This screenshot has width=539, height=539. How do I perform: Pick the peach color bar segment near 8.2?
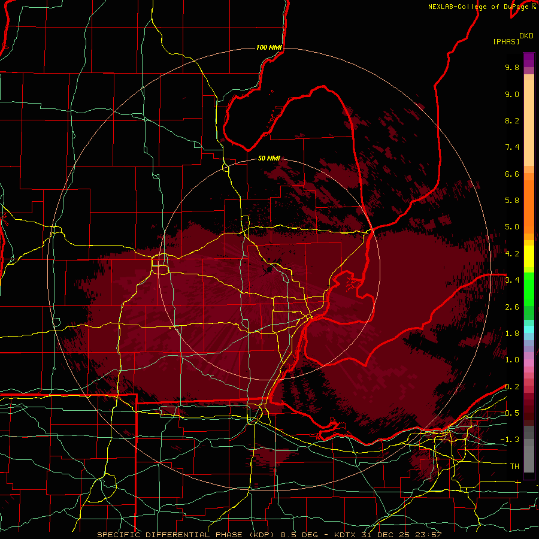(x=529, y=123)
